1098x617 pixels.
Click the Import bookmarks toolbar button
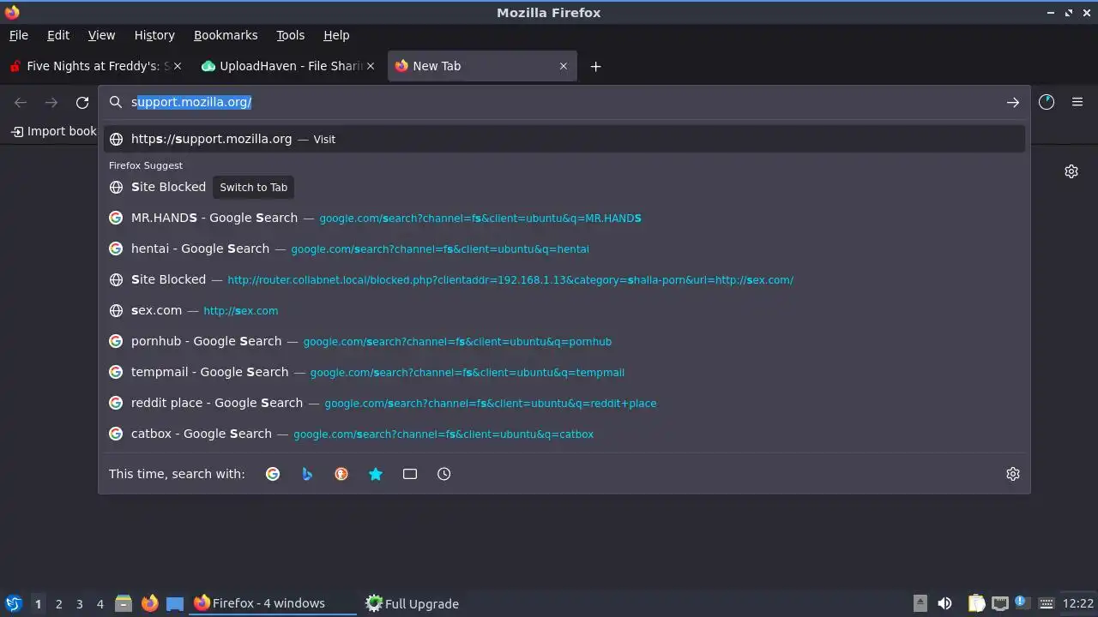53,131
